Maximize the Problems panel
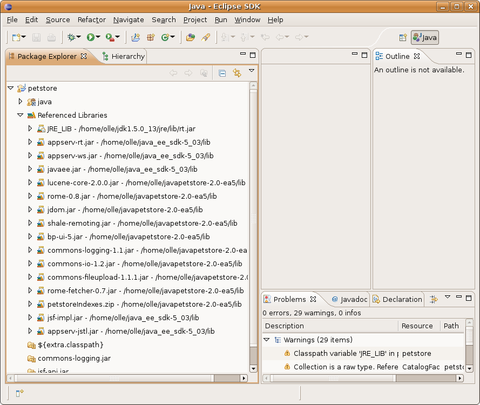Screen dimensions: 480x405 [x=469, y=298]
